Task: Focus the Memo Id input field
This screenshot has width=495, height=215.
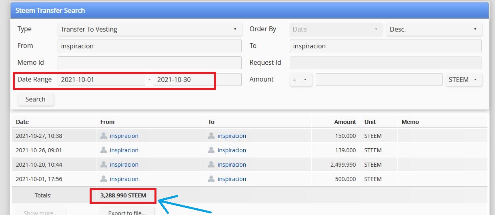Action: [150, 63]
